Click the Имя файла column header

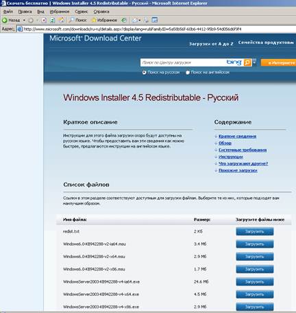[75, 220]
